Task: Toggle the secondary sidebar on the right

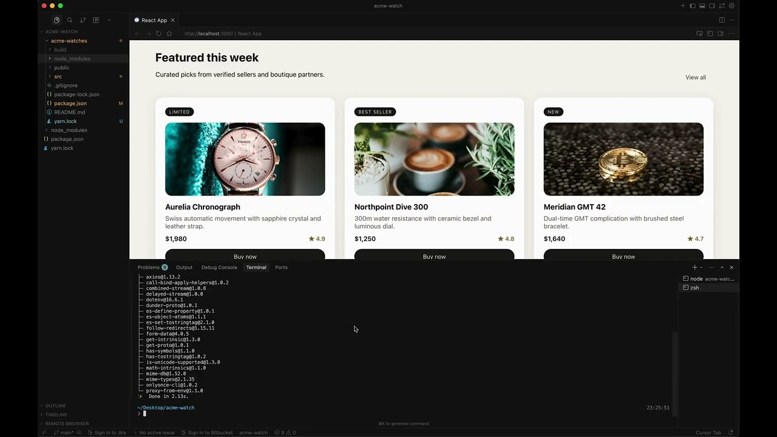Action: [712, 6]
